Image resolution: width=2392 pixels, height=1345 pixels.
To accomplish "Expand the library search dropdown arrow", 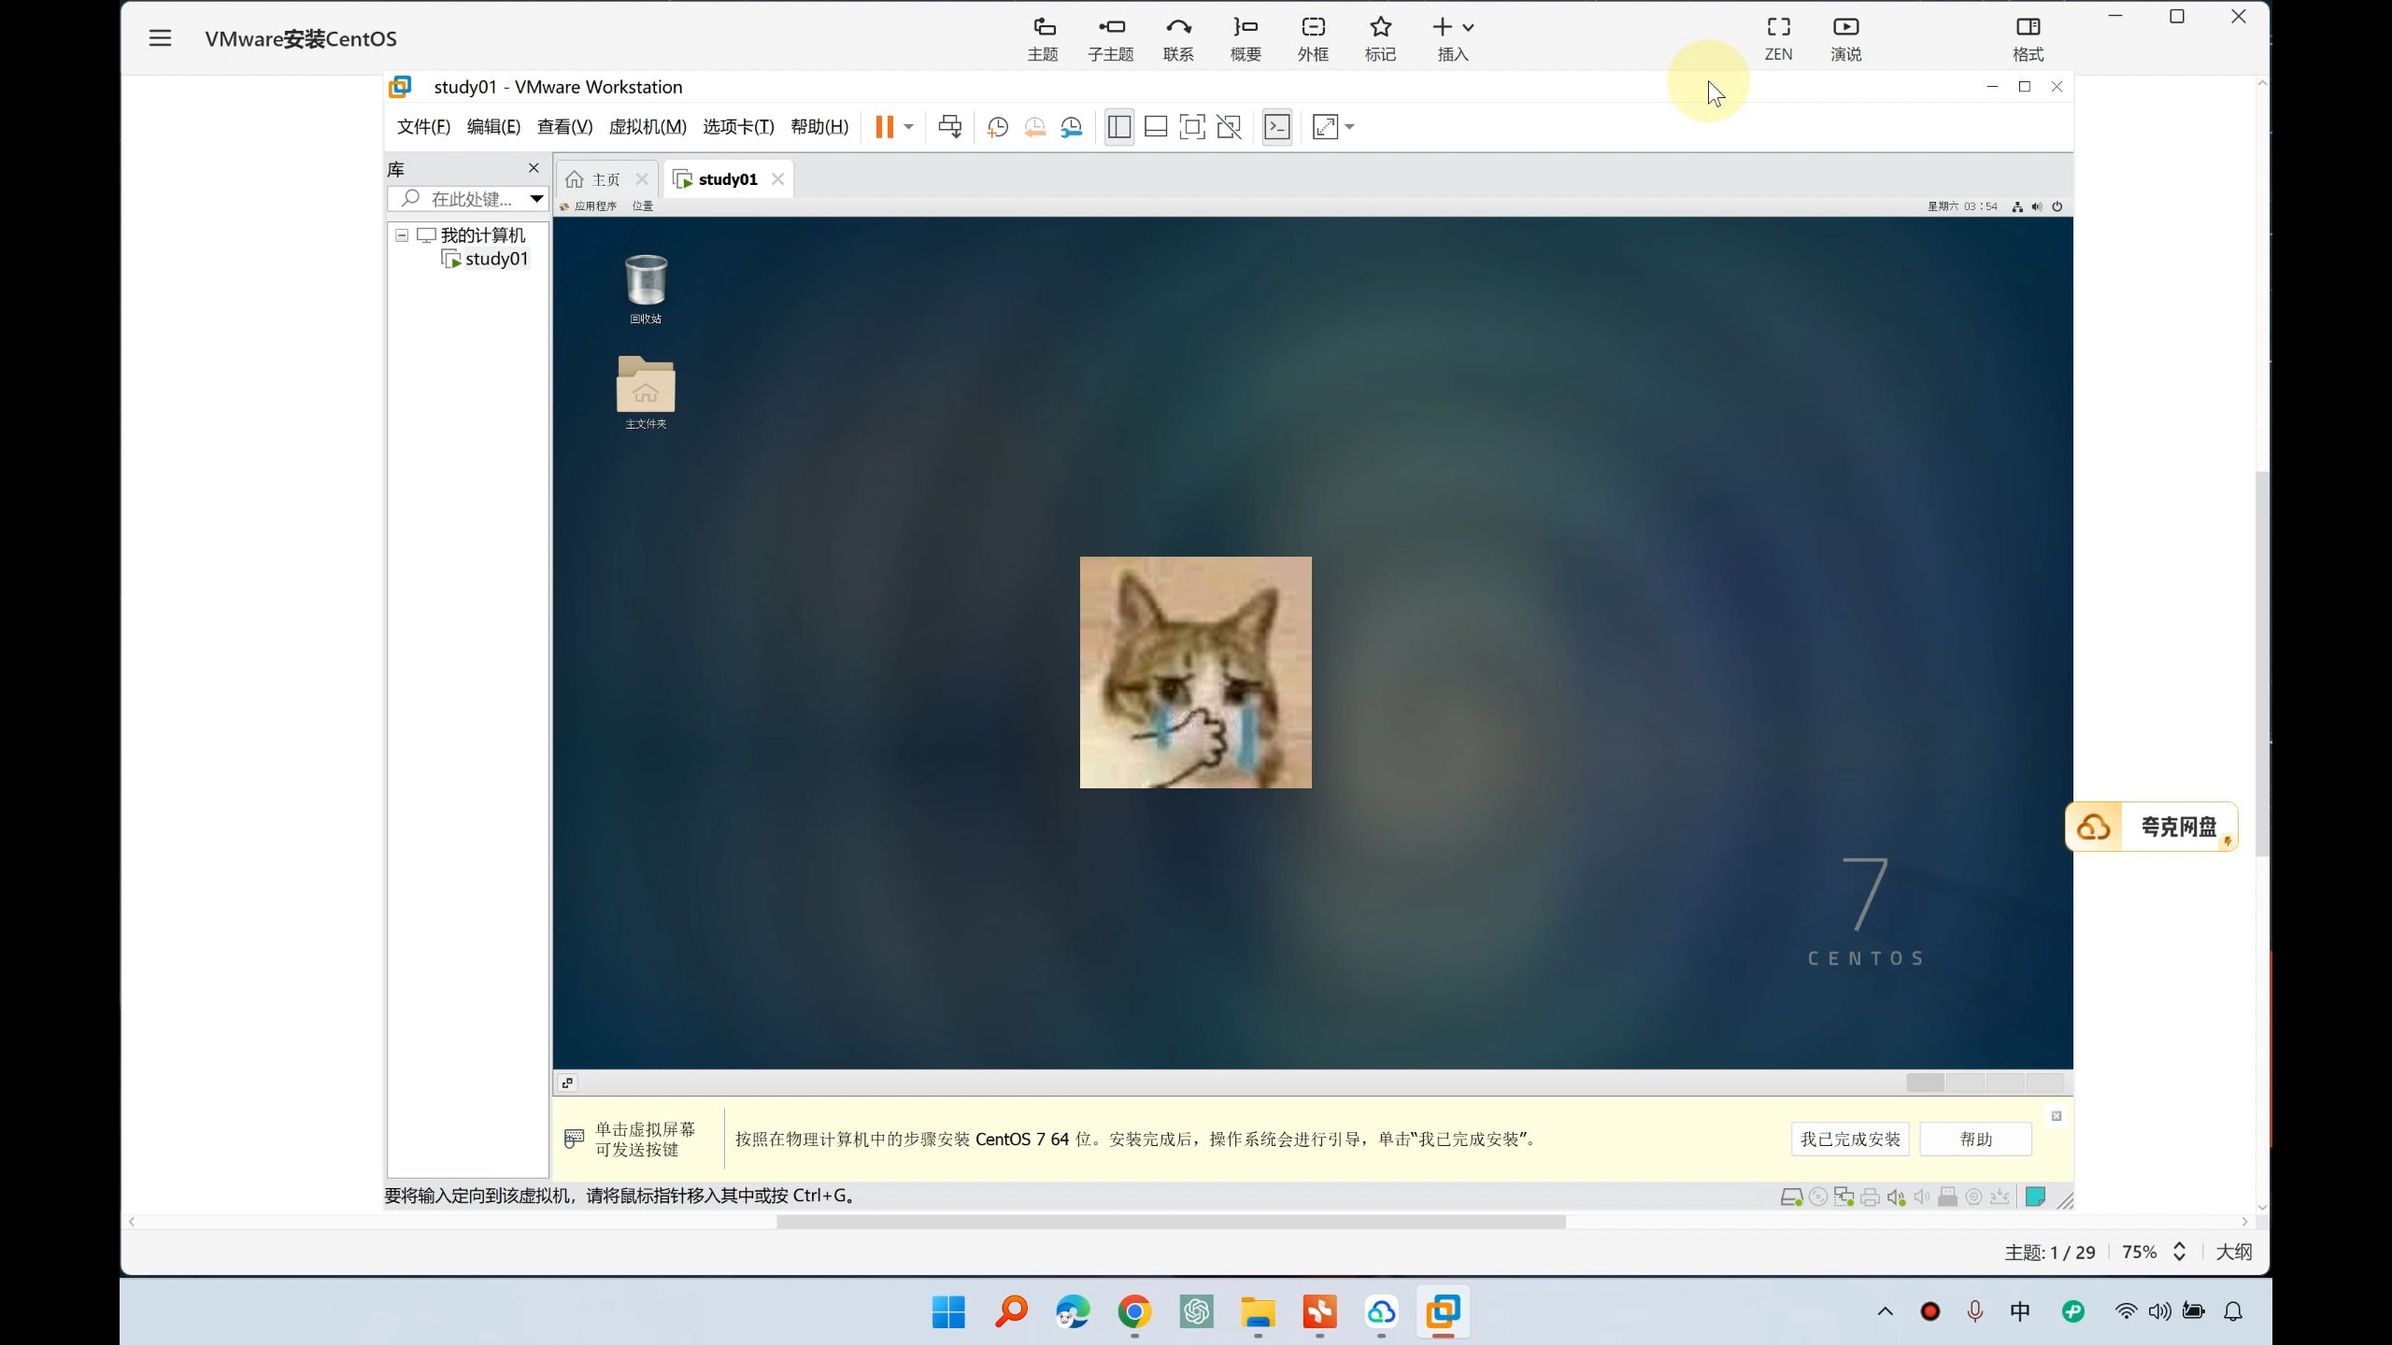I will pyautogui.click(x=536, y=199).
